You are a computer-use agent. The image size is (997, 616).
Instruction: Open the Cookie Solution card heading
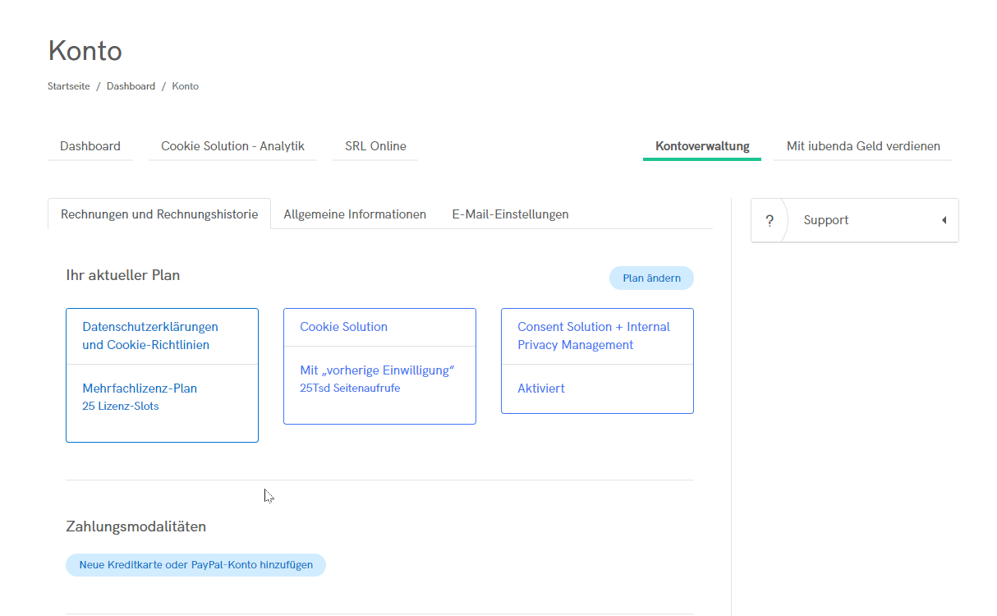[343, 327]
